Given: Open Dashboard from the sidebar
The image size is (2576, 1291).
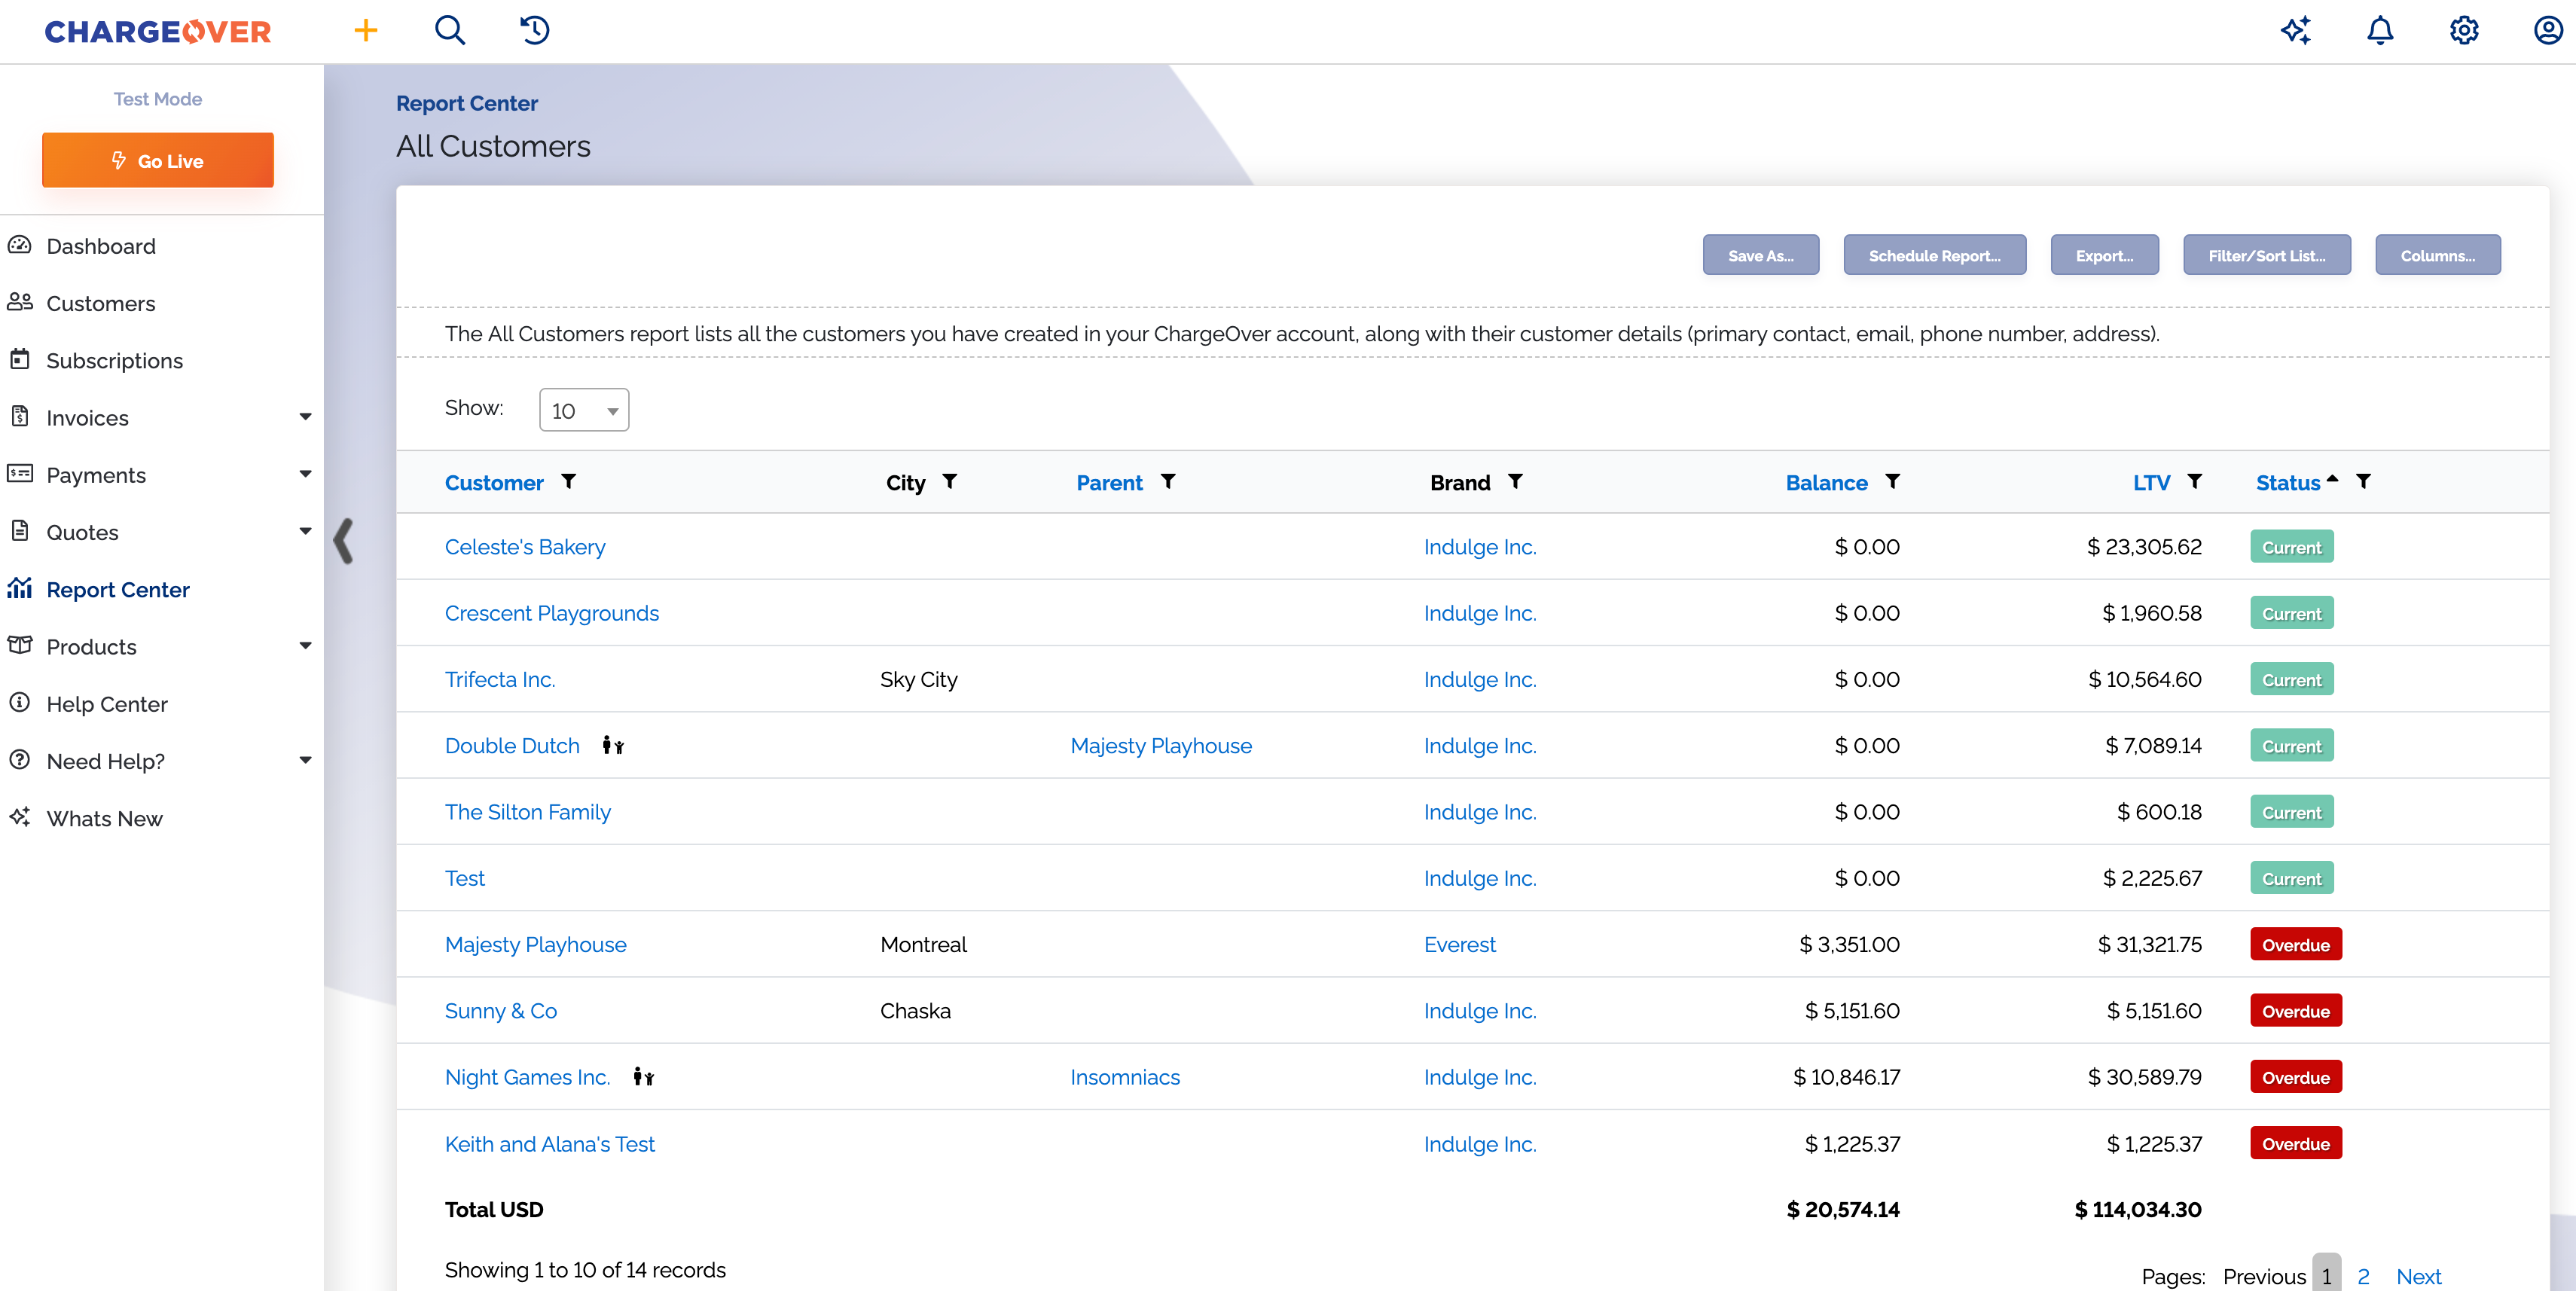Looking at the screenshot, I should (x=101, y=246).
